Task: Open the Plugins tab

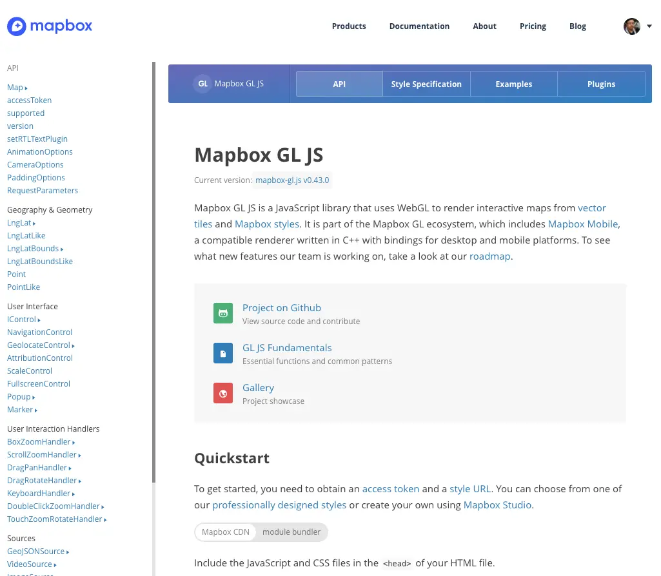Action: point(601,84)
